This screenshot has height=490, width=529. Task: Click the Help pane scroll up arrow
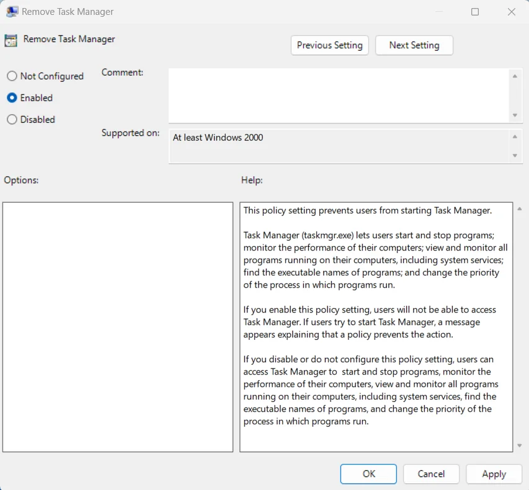(520, 209)
